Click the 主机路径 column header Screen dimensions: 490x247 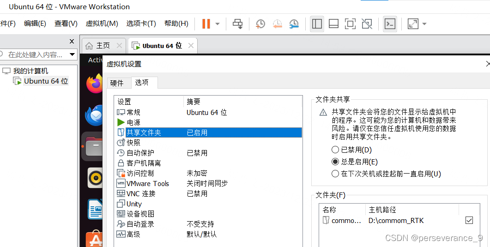412,210
